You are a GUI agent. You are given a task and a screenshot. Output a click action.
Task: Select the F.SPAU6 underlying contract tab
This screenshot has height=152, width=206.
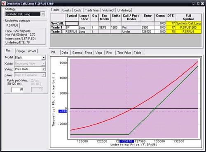click(x=12, y=25)
